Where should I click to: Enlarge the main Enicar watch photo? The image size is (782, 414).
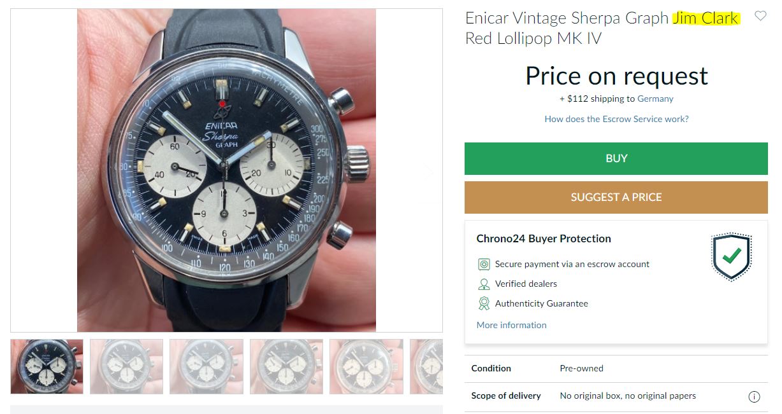tap(226, 170)
